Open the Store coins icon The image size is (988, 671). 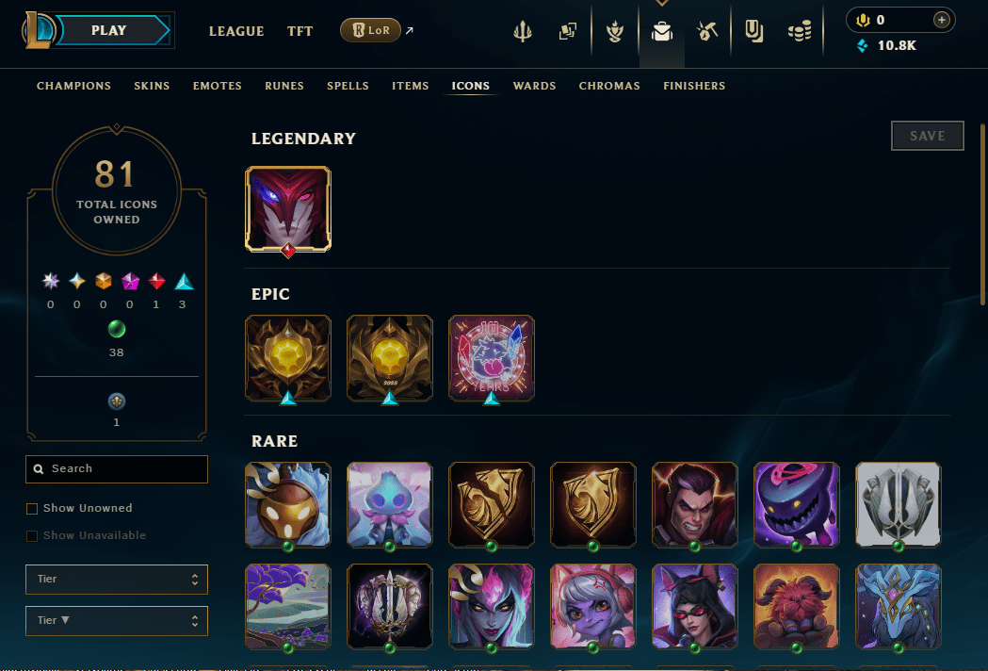coord(800,31)
